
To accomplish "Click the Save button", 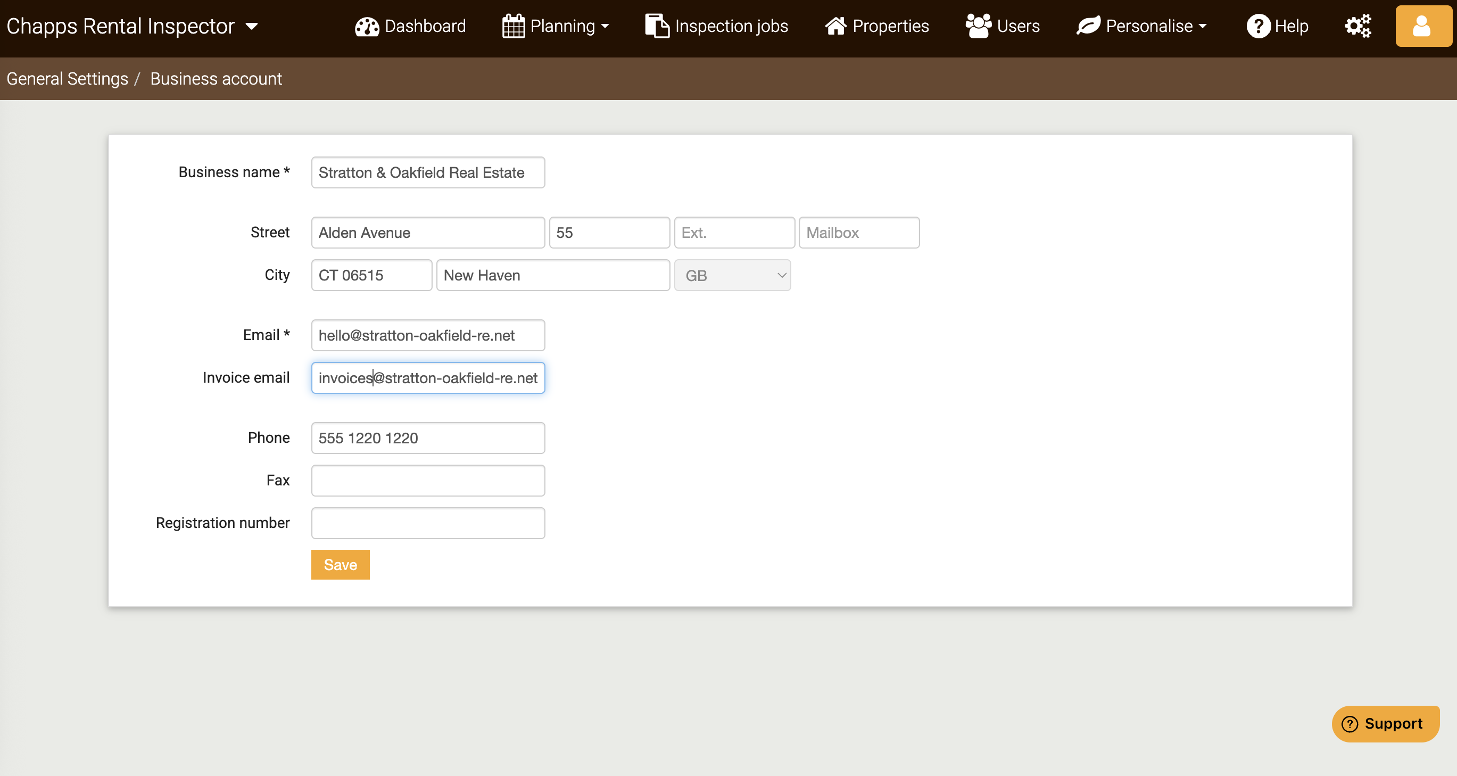I will click(x=340, y=565).
